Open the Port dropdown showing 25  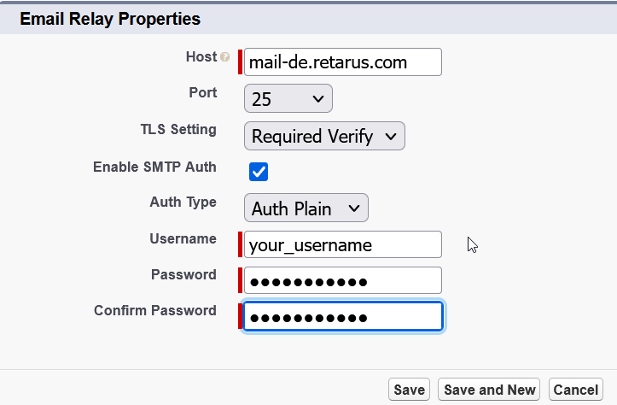coord(288,99)
